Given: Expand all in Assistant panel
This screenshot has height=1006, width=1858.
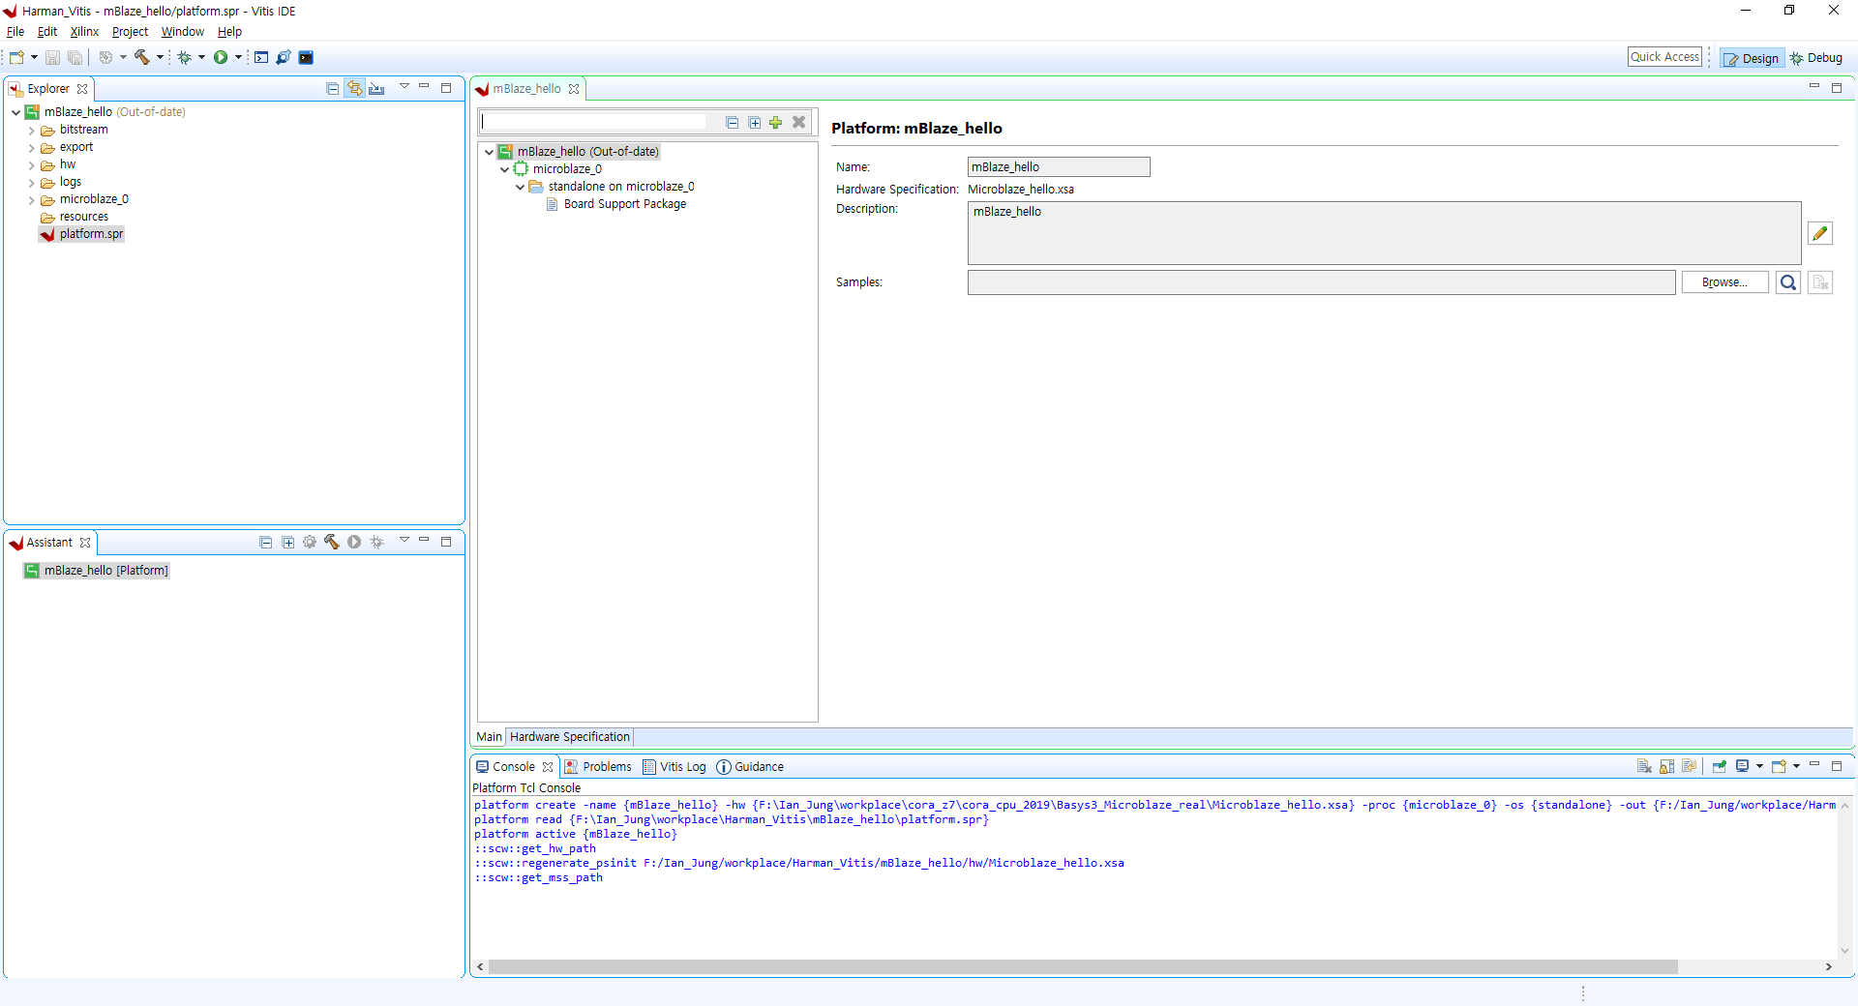Looking at the screenshot, I should tap(288, 543).
